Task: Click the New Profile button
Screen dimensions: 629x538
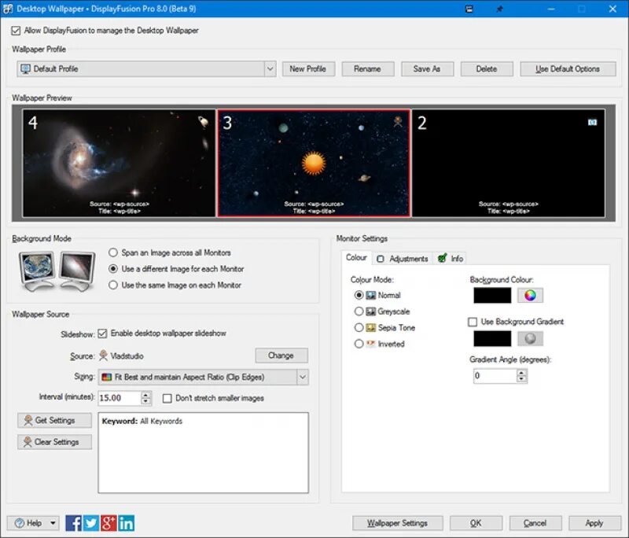Action: 308,68
